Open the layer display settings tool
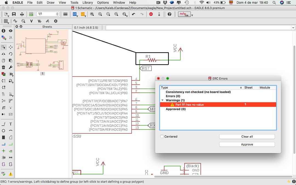 coord(4,38)
